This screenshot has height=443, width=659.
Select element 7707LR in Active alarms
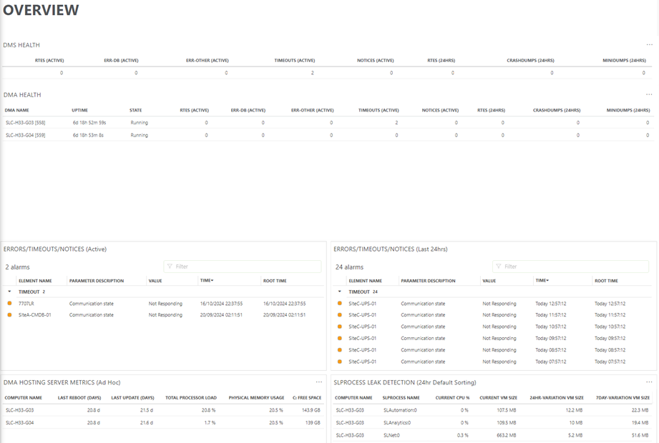click(26, 303)
